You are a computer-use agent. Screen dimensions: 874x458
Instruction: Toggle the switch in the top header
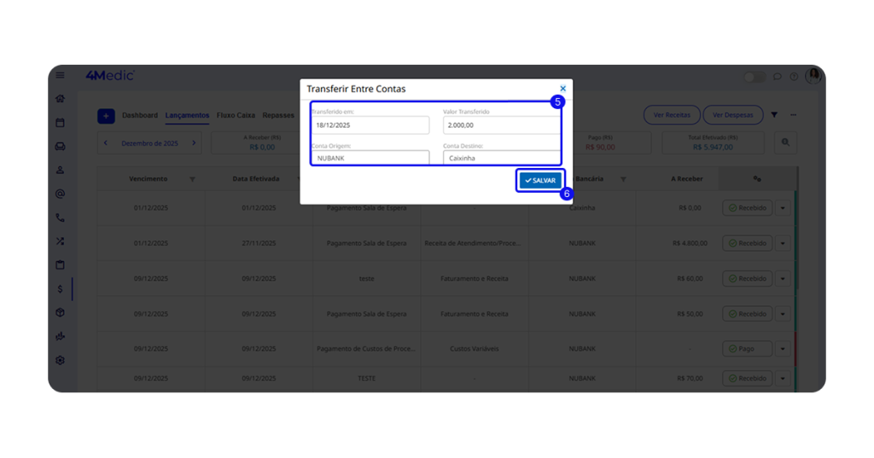pyautogui.click(x=755, y=77)
